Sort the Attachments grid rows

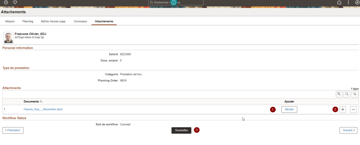pyautogui.click(x=355, y=94)
